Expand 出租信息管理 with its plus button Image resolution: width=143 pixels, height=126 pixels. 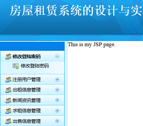pyautogui.click(x=57, y=90)
